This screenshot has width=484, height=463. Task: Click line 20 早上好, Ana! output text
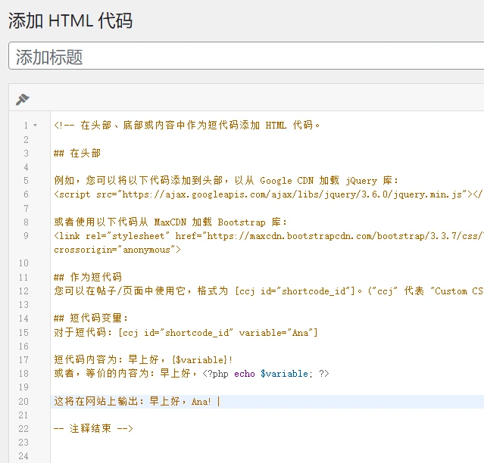(x=133, y=402)
